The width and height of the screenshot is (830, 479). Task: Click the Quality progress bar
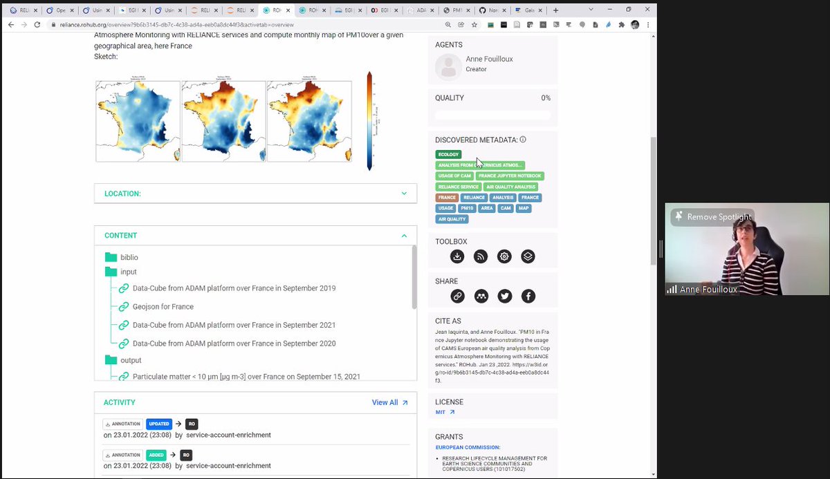click(x=492, y=115)
